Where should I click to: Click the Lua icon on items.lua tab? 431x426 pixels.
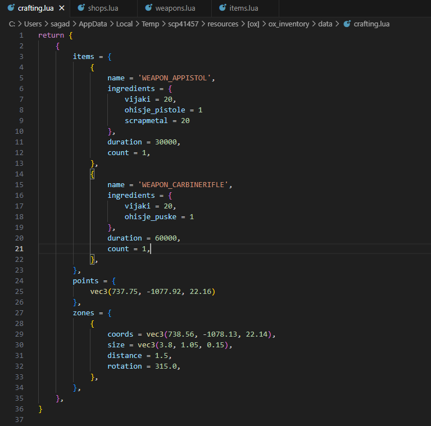pyautogui.click(x=223, y=8)
